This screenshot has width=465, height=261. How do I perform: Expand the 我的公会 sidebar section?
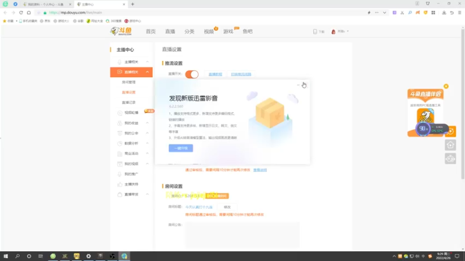pos(148,133)
